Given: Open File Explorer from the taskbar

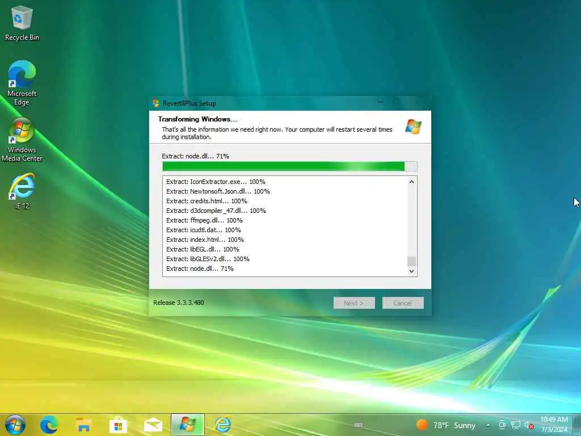Looking at the screenshot, I should pos(84,425).
